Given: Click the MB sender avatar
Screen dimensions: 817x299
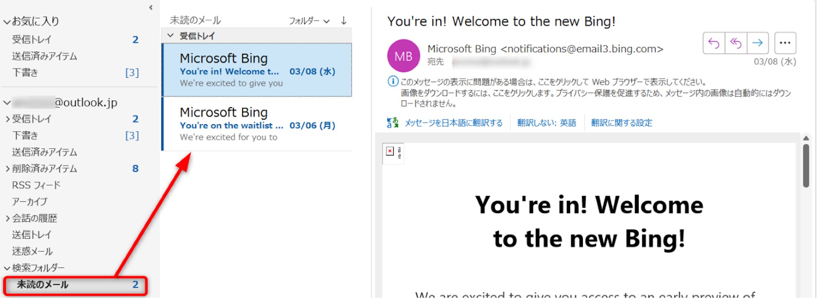Looking at the screenshot, I should tap(403, 56).
